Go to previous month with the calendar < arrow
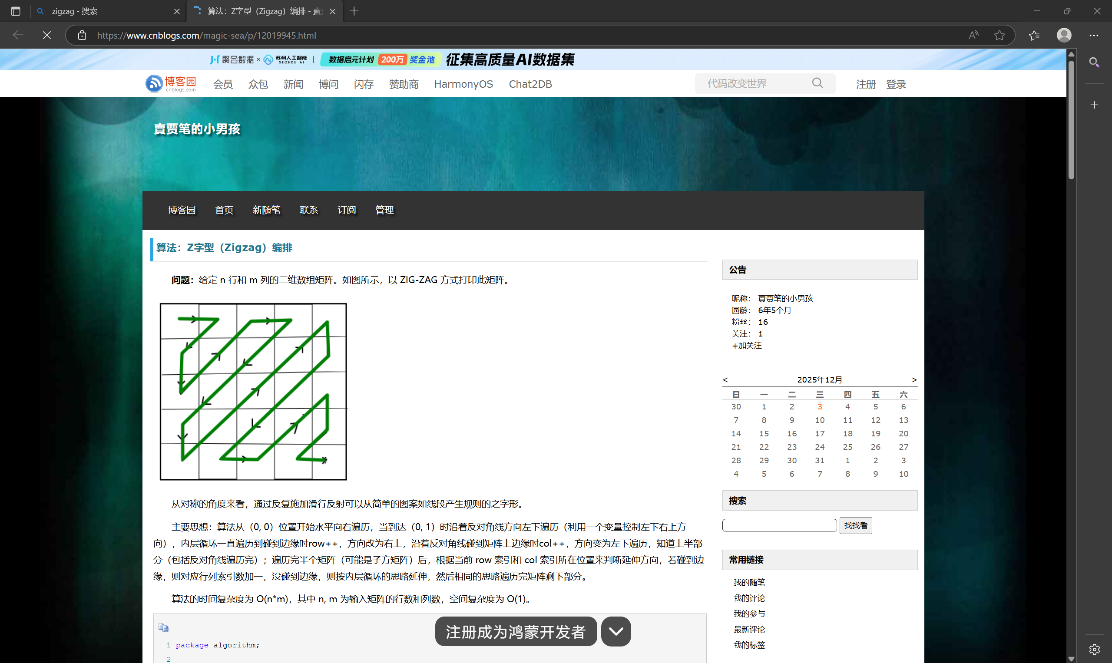 tap(725, 379)
